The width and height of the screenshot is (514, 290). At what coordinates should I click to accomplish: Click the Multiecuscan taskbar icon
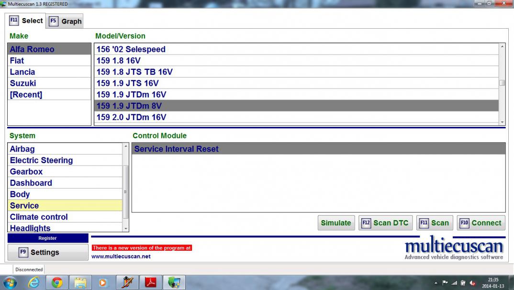174,282
